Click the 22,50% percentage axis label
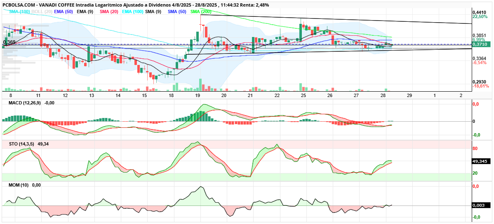The width and height of the screenshot is (494, 224). tap(480, 17)
